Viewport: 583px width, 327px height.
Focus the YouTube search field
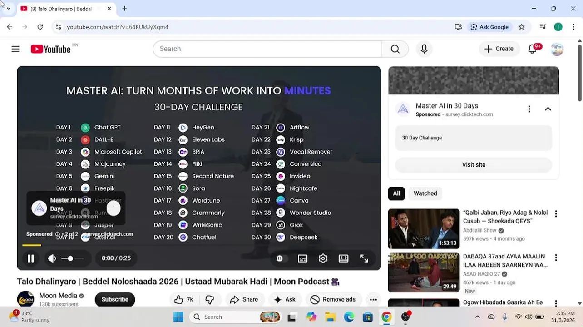[267, 49]
